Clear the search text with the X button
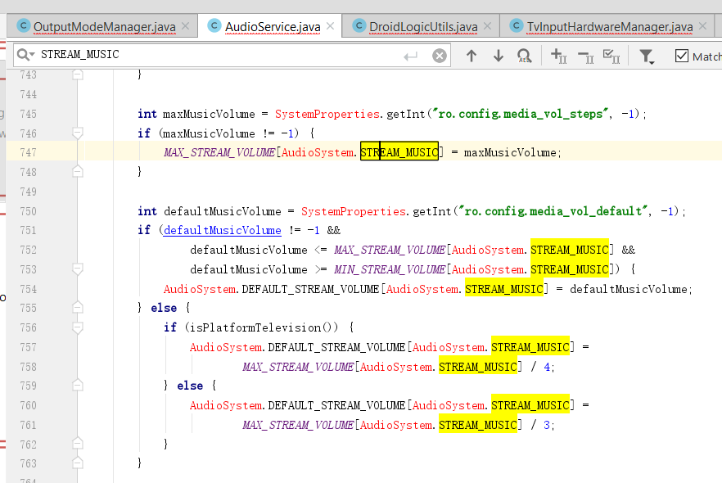Screen dimensions: 722x483 (x=440, y=56)
